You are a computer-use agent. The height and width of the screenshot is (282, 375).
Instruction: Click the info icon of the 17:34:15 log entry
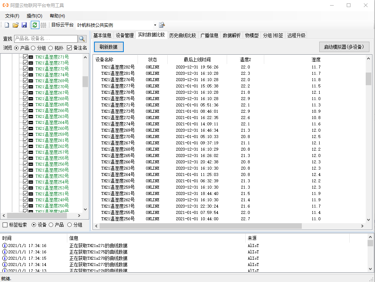point(4,258)
